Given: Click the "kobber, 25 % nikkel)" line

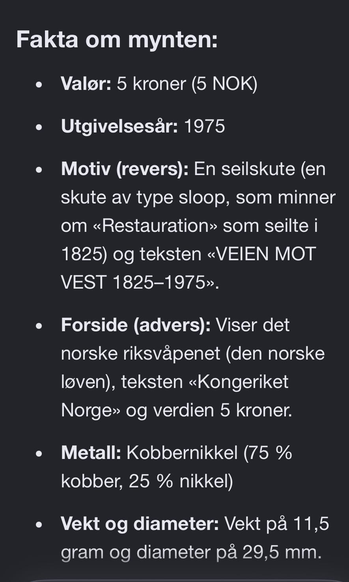Looking at the screenshot, I should coord(147,481).
